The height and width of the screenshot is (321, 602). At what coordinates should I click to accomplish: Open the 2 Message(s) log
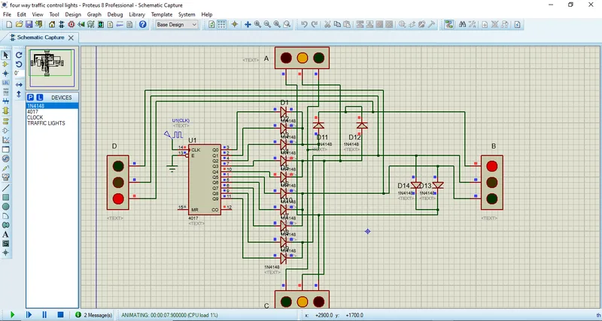pos(94,315)
